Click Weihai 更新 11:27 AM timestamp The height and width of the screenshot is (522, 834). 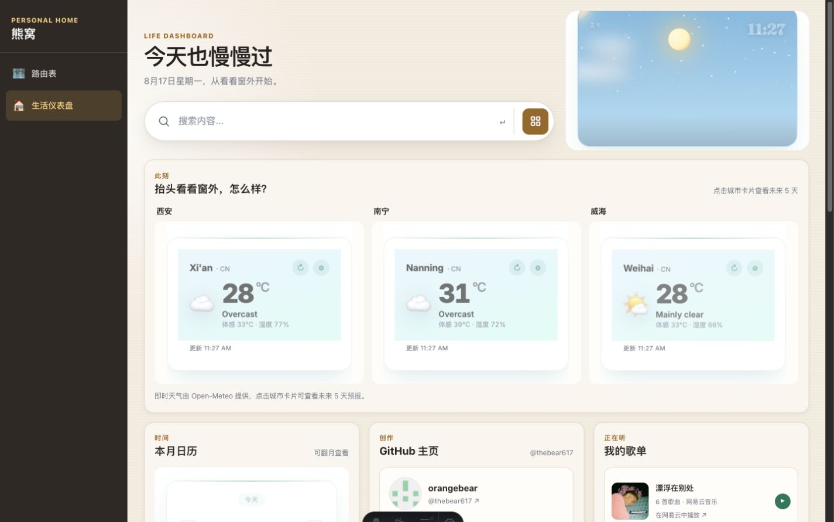(x=644, y=348)
